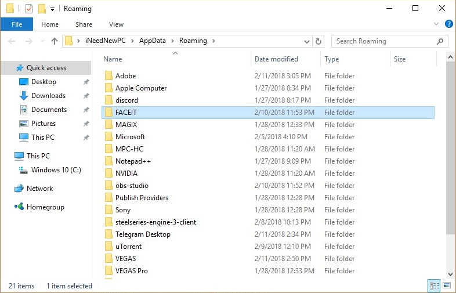The width and height of the screenshot is (456, 293).
Task: Click Roaming in the address path
Action: click(x=193, y=41)
